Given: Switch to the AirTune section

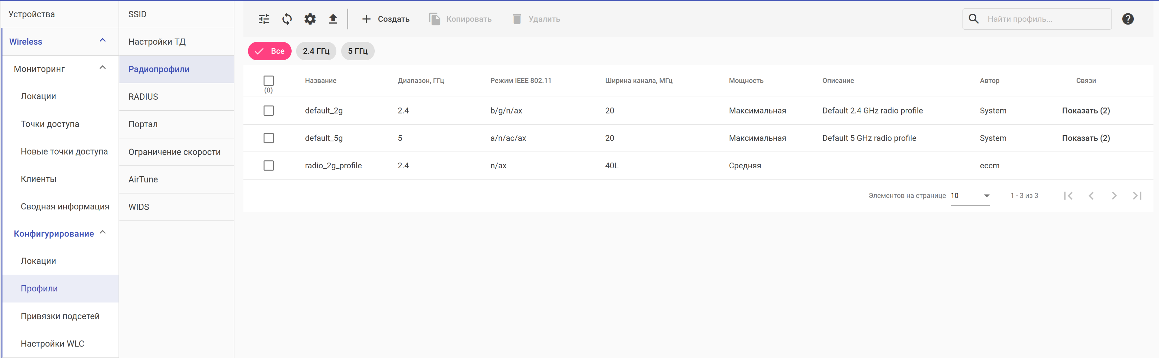Looking at the screenshot, I should coord(143,179).
